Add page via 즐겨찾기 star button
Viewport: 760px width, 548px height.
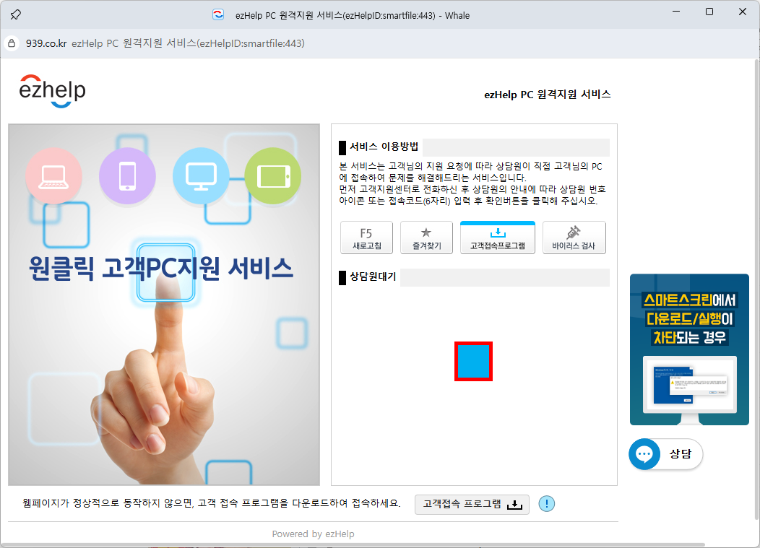(x=426, y=238)
